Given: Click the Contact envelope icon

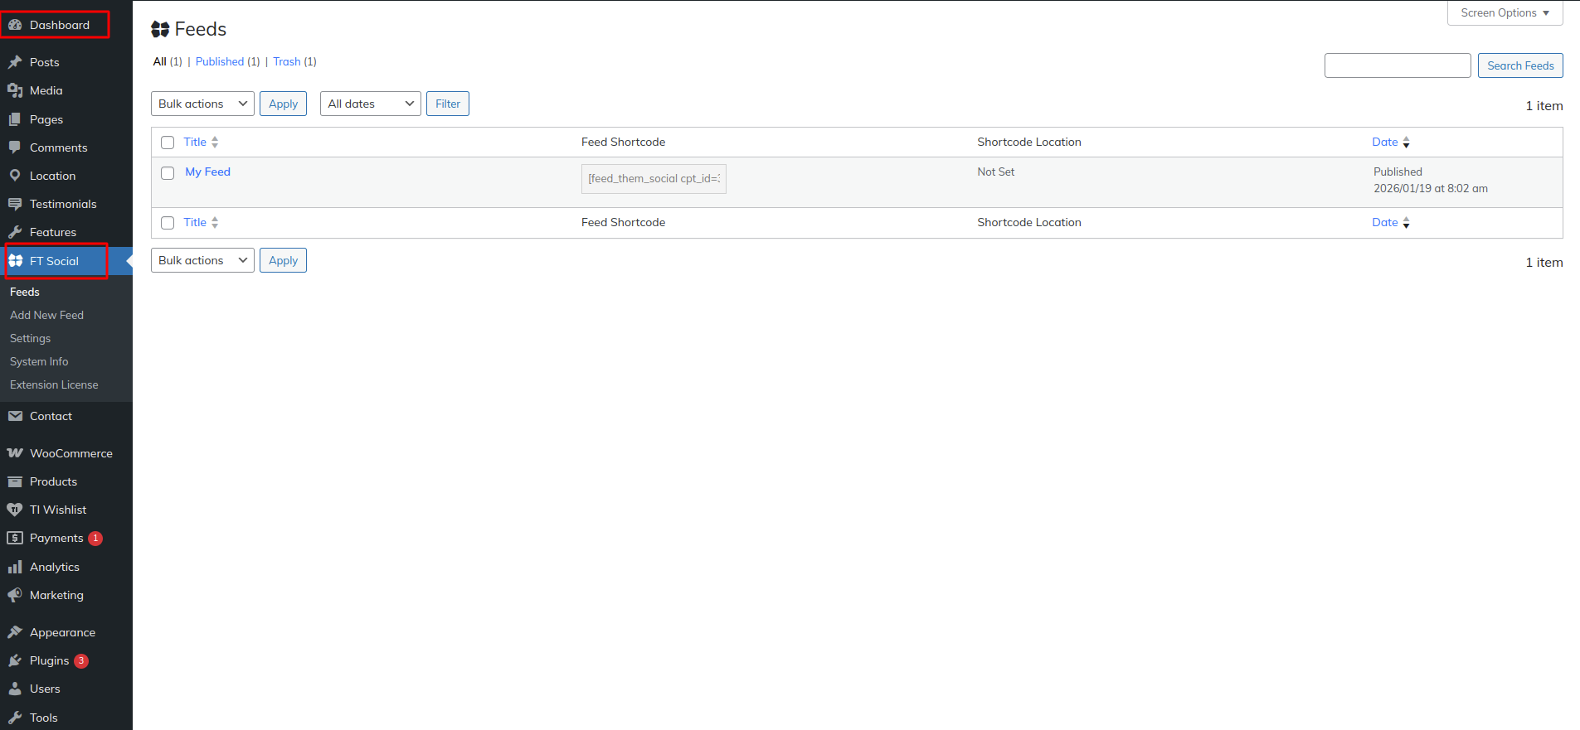Looking at the screenshot, I should coord(15,416).
